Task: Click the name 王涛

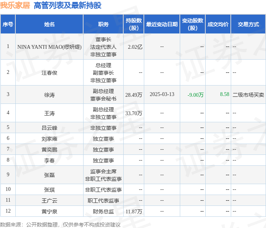Action: (x=49, y=113)
